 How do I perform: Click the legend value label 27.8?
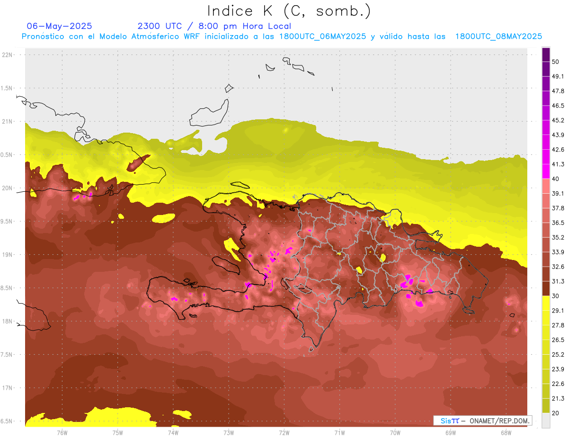pyautogui.click(x=558, y=325)
